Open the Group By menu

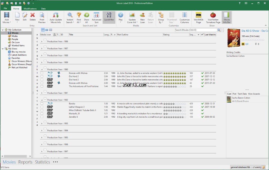161,18
